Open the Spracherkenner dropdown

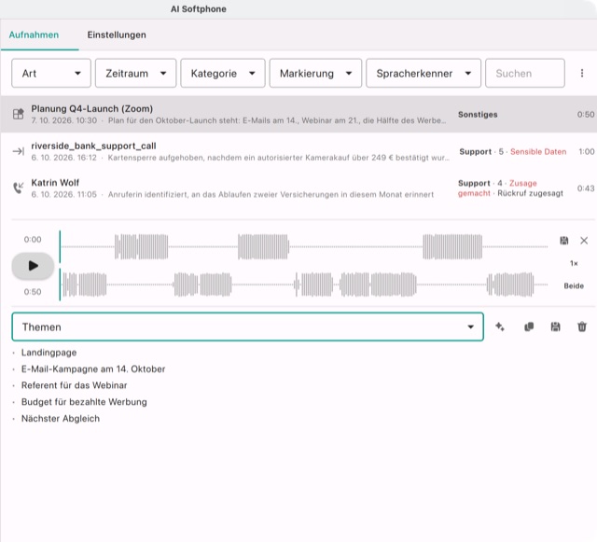point(423,73)
